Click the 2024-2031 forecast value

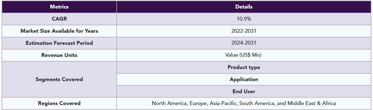[x=244, y=43]
